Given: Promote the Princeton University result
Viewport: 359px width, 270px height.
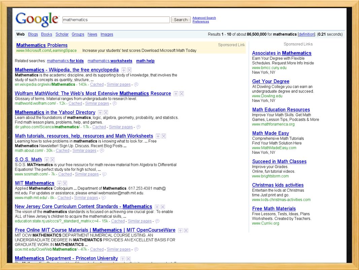Looking at the screenshot, I should [x=123, y=259].
